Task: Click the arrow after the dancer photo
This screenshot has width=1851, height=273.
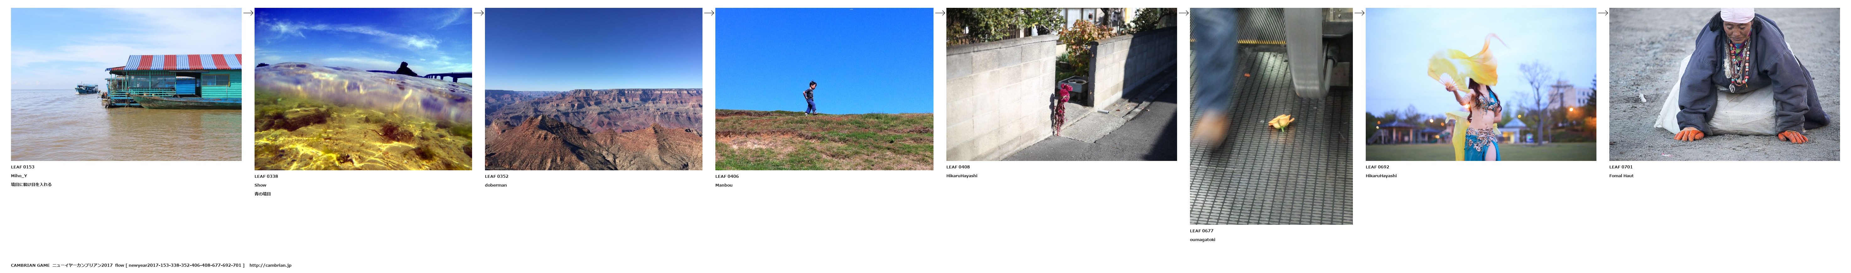Action: (x=1603, y=13)
